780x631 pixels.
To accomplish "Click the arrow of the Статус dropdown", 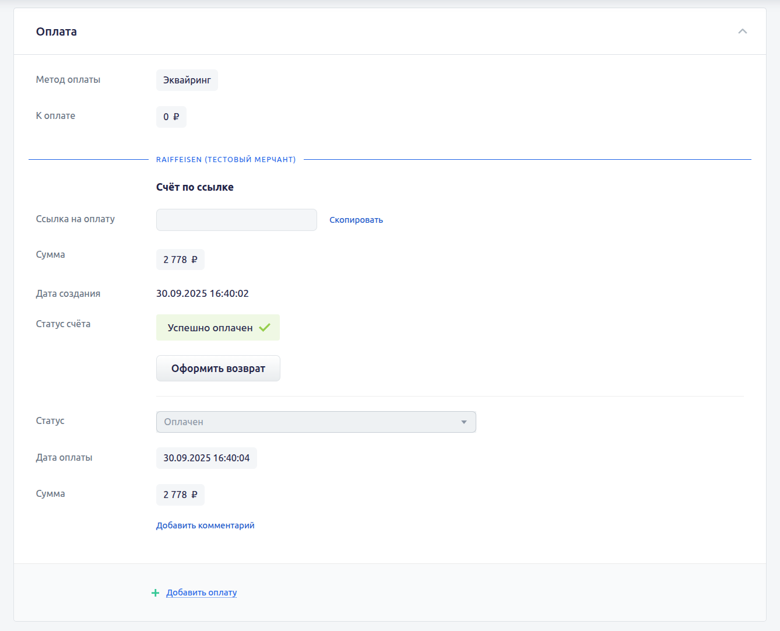I will pos(464,422).
